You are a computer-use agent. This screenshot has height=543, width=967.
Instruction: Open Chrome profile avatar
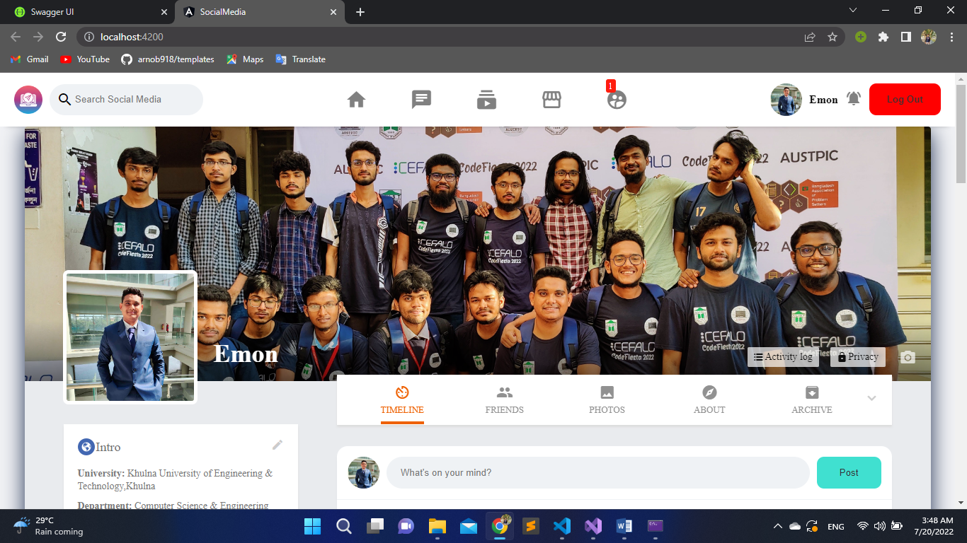pyautogui.click(x=928, y=37)
